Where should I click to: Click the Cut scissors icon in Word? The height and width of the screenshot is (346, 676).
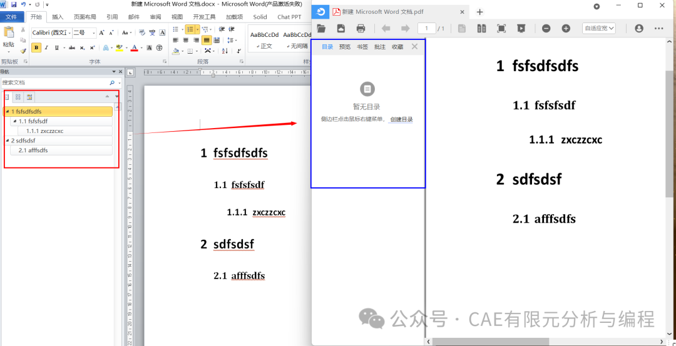click(23, 30)
